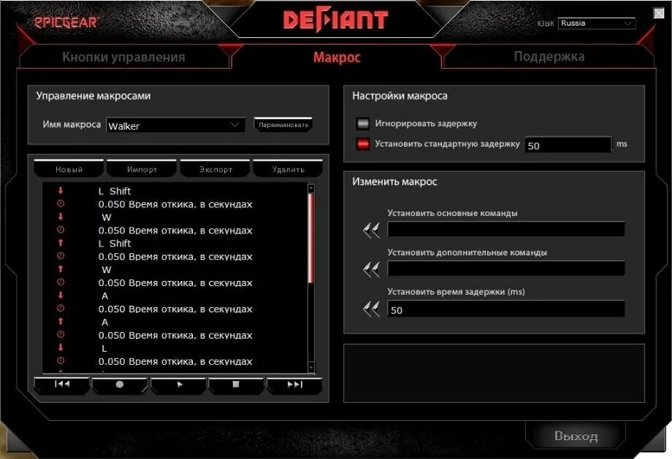Image resolution: width=672 pixels, height=459 pixels.
Task: Enable the Игнорировать задержку checkbox
Action: click(x=362, y=124)
